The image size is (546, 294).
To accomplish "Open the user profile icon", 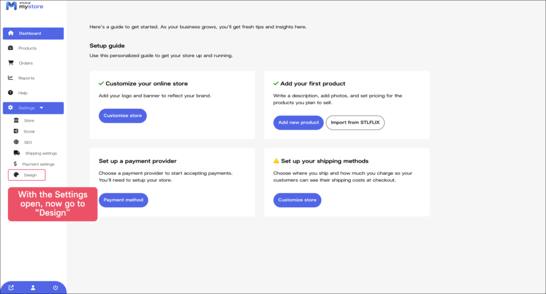I will point(33,288).
